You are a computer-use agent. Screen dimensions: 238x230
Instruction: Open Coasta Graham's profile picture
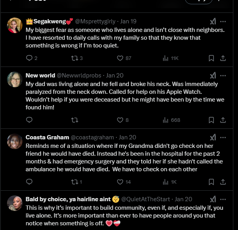tap(15, 141)
